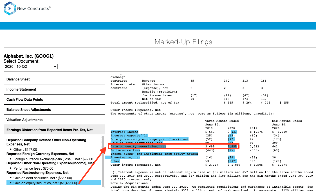The image size is (316, 191).
Task: Expand the Cash Flow Data Points section
Action: coord(54,100)
